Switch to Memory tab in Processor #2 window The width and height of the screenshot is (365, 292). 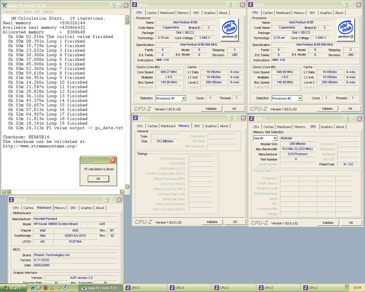pos(299,13)
